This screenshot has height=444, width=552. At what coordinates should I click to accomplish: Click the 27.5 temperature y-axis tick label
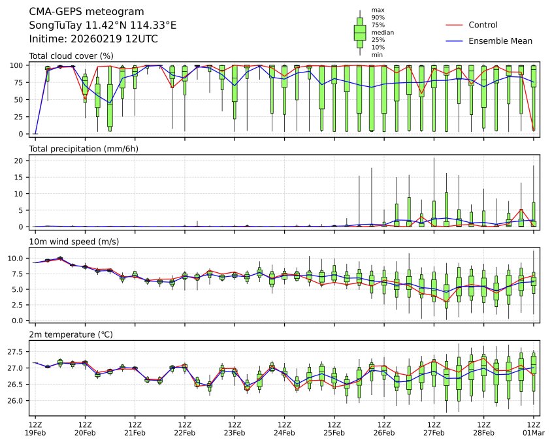16,352
